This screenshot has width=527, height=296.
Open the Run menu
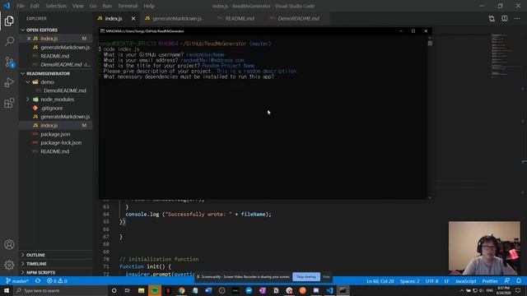click(107, 6)
